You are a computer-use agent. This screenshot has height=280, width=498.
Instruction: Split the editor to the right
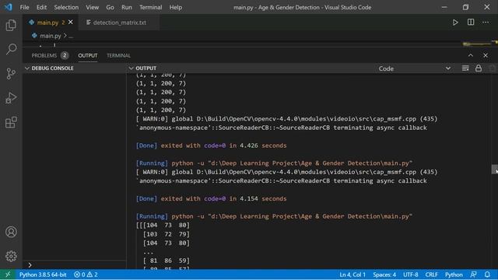tap(471, 23)
